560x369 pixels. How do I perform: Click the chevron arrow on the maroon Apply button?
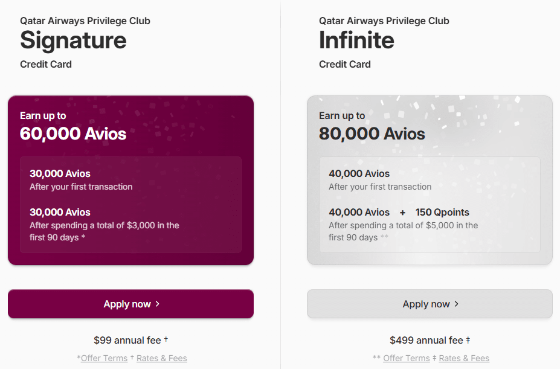click(158, 304)
